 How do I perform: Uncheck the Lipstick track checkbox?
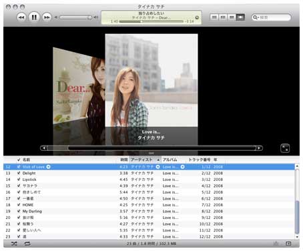click(x=19, y=180)
